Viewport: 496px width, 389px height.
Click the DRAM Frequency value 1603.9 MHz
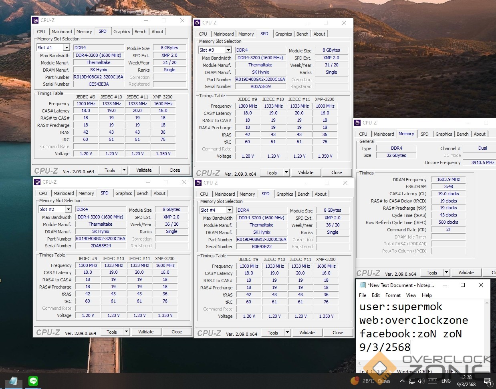(x=448, y=180)
